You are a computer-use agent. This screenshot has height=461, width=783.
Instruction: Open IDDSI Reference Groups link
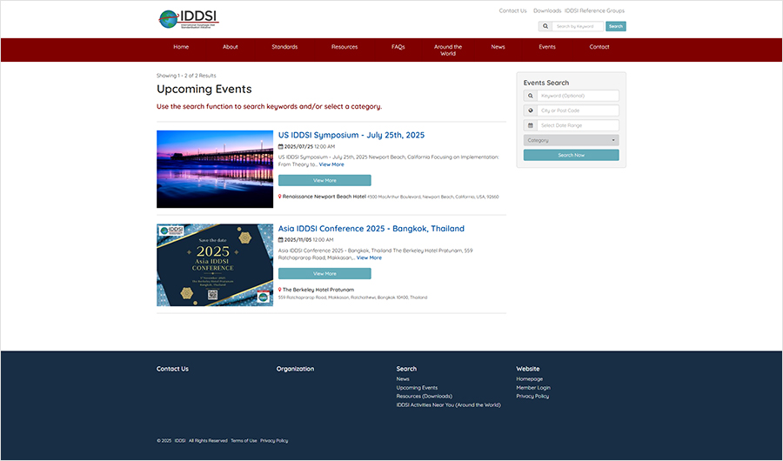pyautogui.click(x=594, y=10)
